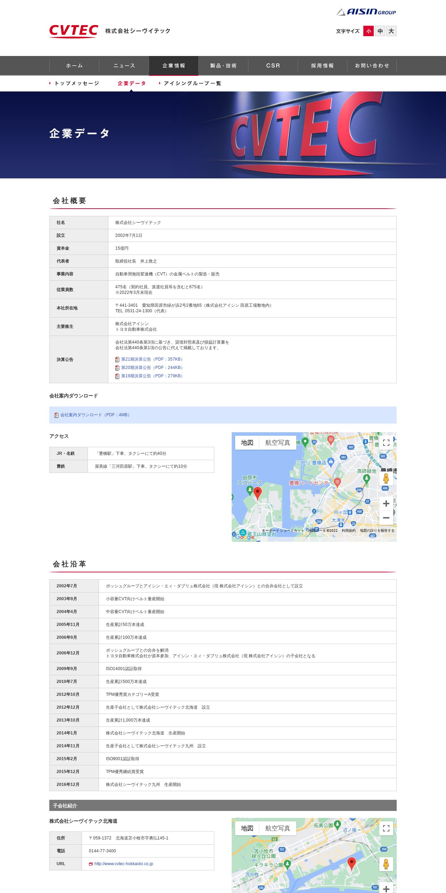This screenshot has width=446, height=893.
Task: Set font size to medium (中)
Action: click(380, 31)
